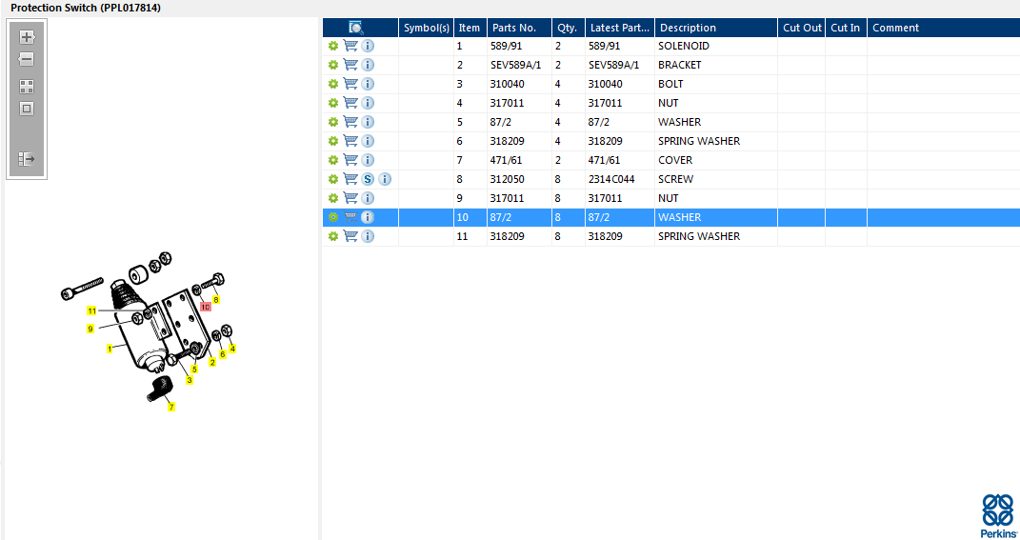This screenshot has height=540, width=1020.
Task: Click the single-square view icon in diagram toolbar
Action: 27,109
